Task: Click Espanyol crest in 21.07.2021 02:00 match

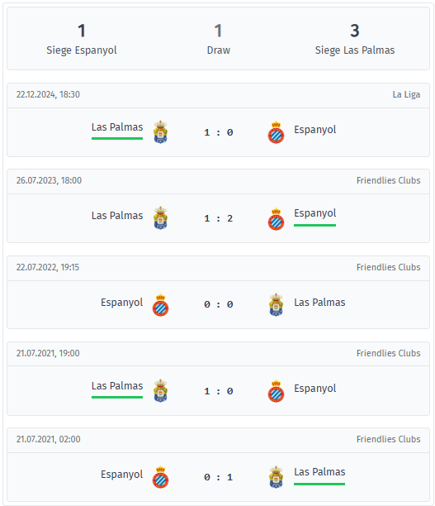Action: point(160,477)
